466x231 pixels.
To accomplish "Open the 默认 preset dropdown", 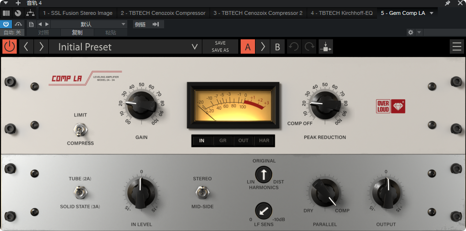I will click(x=89, y=24).
